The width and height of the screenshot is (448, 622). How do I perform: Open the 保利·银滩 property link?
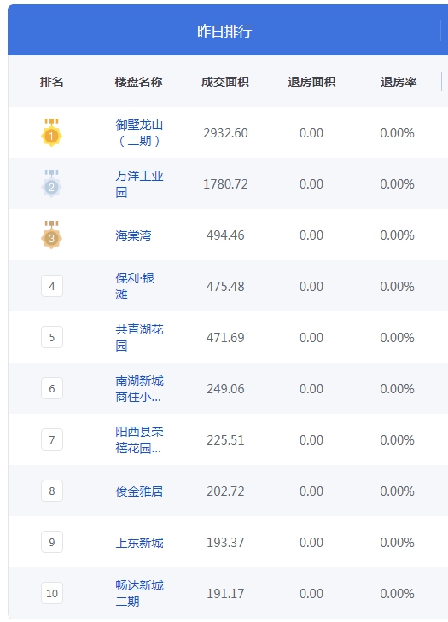135,286
